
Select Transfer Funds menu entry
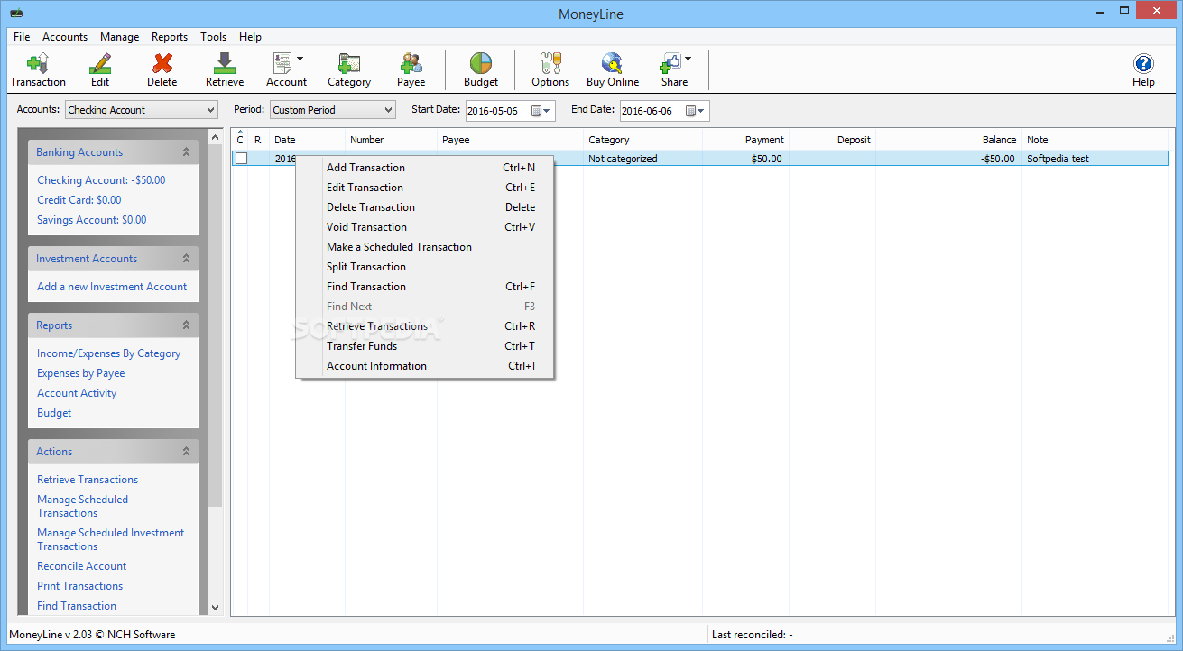tap(425, 346)
